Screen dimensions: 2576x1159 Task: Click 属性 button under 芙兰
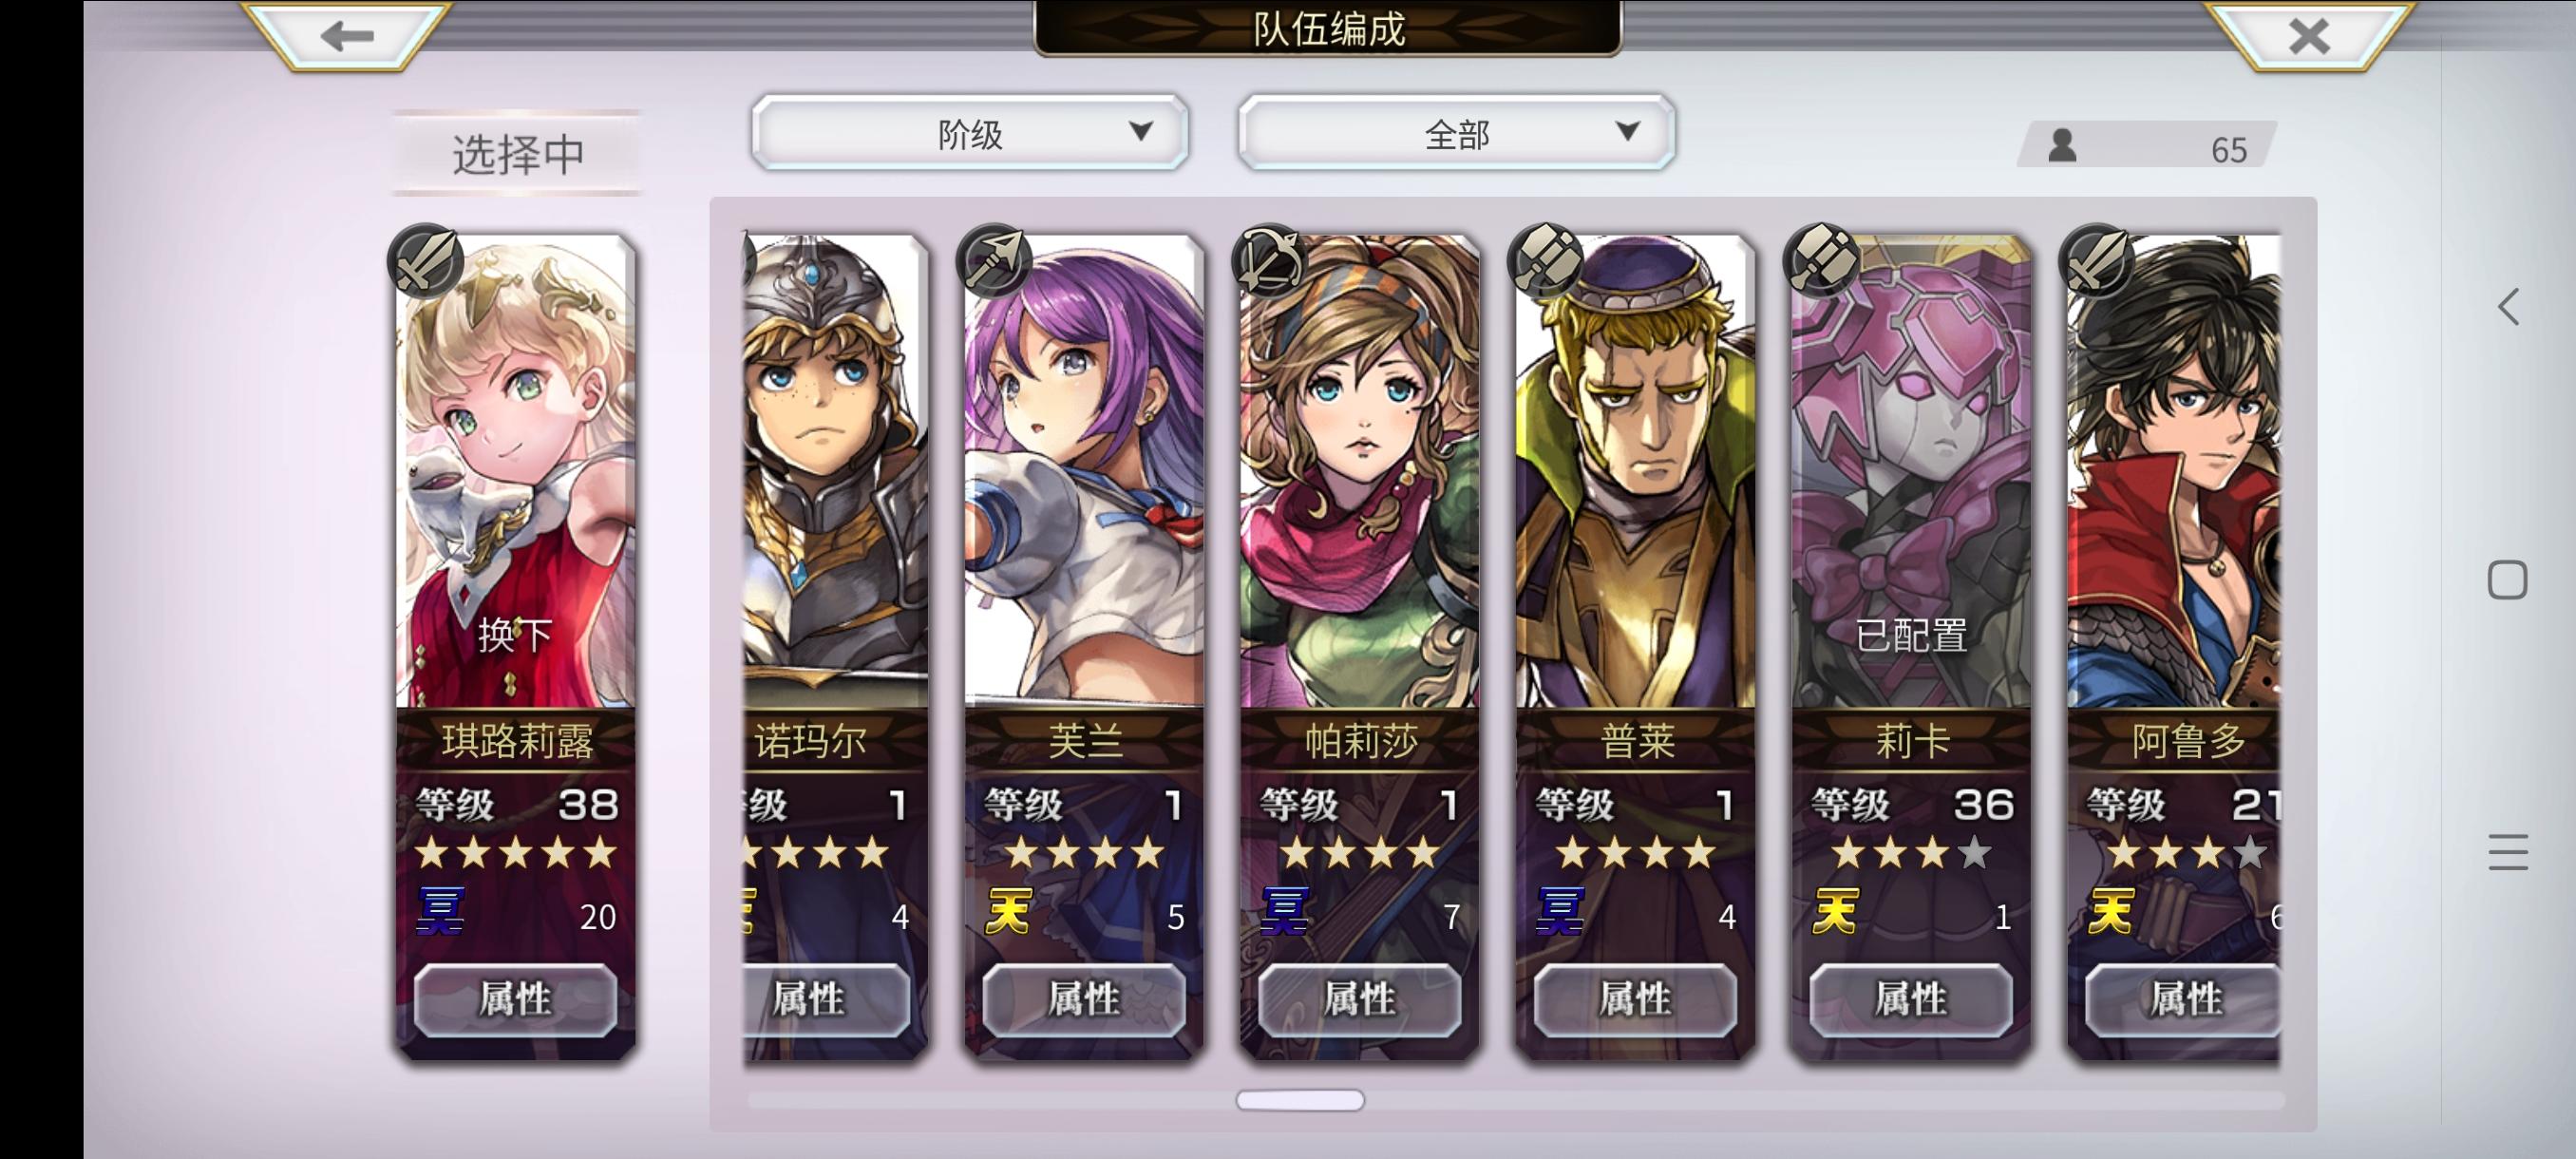(1084, 999)
